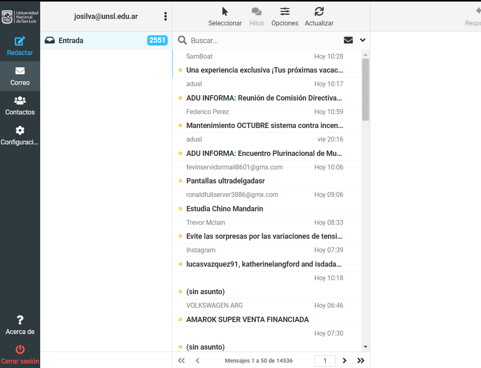Click sender fevinservidormail8601@gmx.com
The height and width of the screenshot is (368, 481).
pos(235,167)
